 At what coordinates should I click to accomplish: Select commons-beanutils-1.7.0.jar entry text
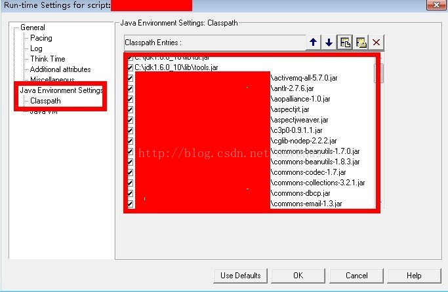coord(315,151)
